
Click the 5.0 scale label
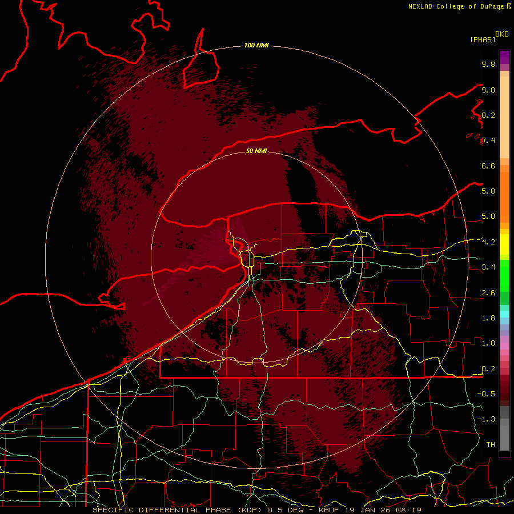[x=488, y=216]
